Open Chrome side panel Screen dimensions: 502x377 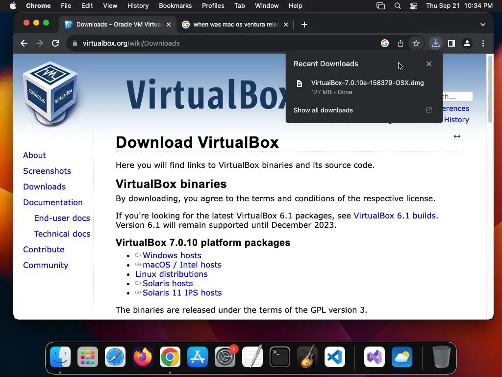click(452, 43)
